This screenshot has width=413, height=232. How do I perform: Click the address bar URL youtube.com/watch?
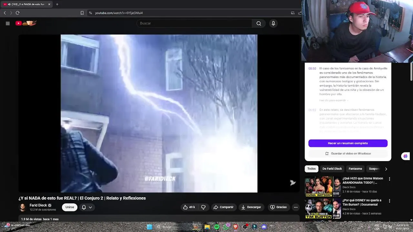coord(119,13)
